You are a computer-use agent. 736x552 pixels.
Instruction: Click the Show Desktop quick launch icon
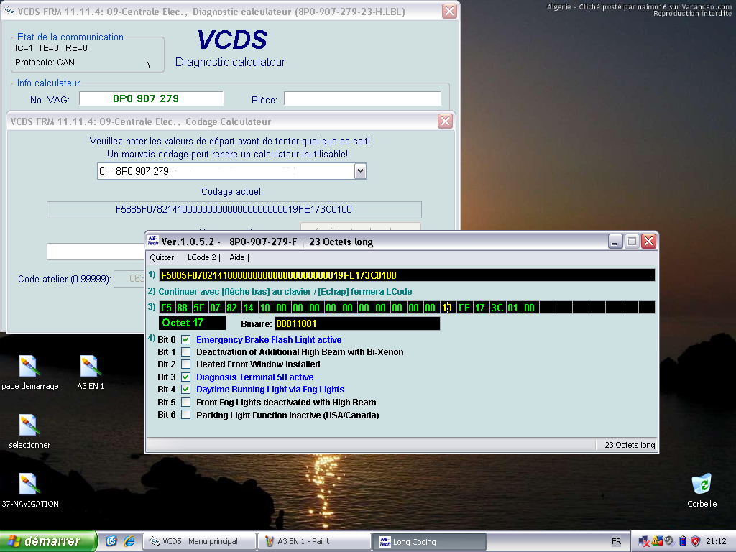111,541
